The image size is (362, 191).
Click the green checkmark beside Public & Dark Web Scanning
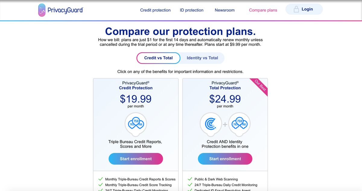(x=190, y=179)
